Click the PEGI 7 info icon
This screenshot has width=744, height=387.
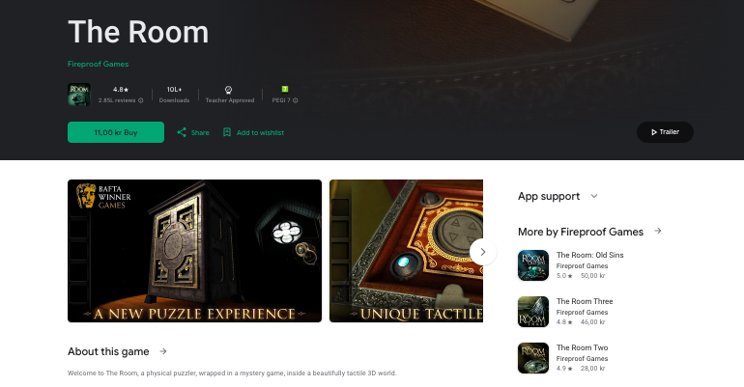coord(295,100)
